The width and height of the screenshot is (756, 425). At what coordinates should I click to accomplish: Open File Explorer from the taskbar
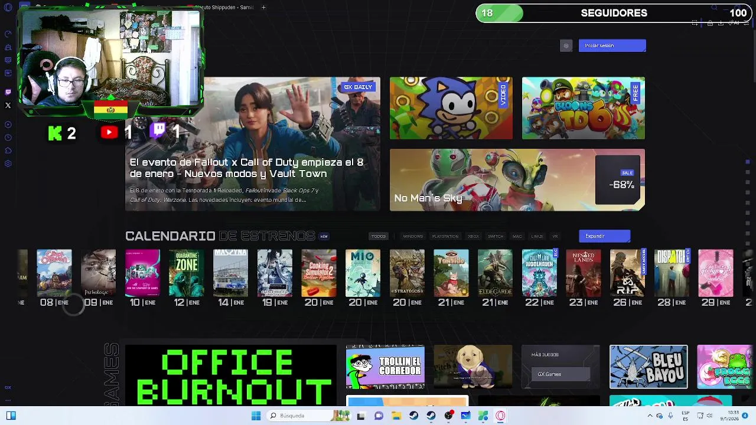(x=396, y=416)
